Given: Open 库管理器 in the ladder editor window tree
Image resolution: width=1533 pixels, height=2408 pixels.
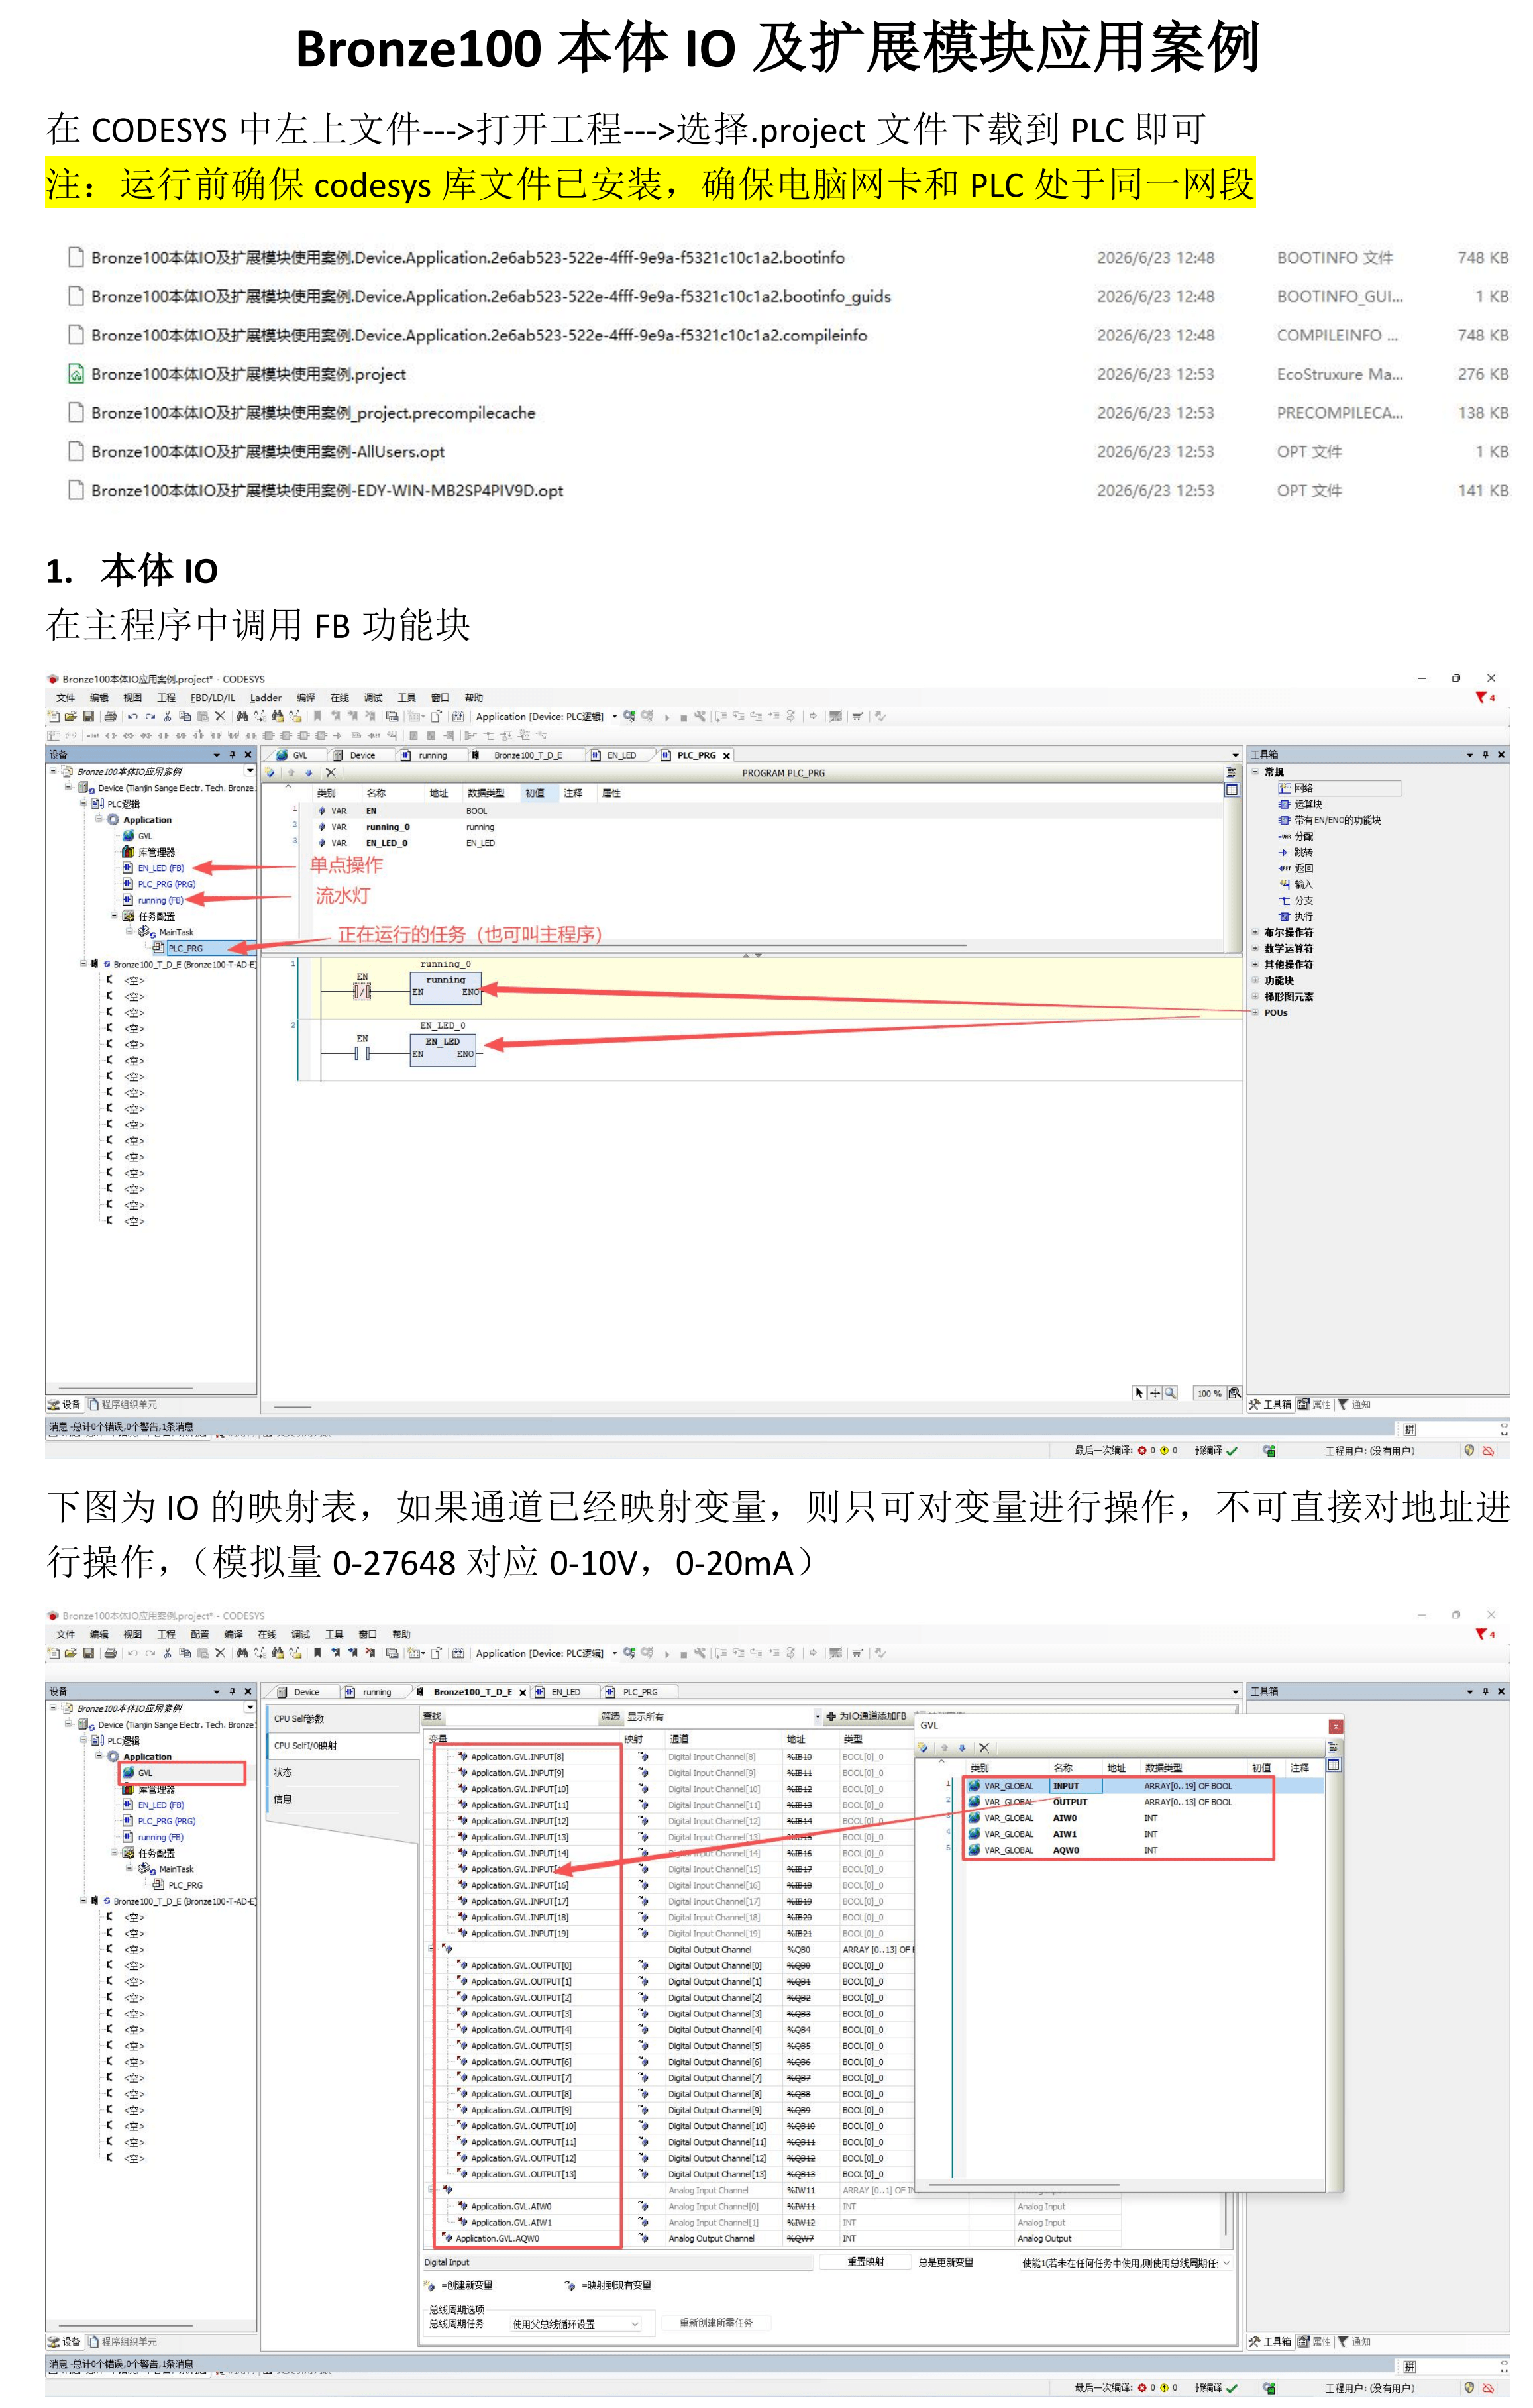Looking at the screenshot, I should click(x=148, y=852).
